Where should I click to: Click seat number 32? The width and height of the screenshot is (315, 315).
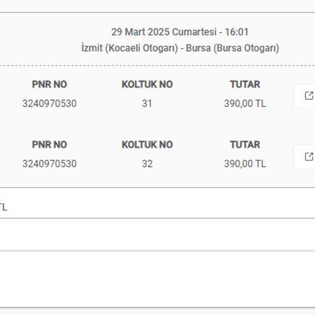(147, 164)
